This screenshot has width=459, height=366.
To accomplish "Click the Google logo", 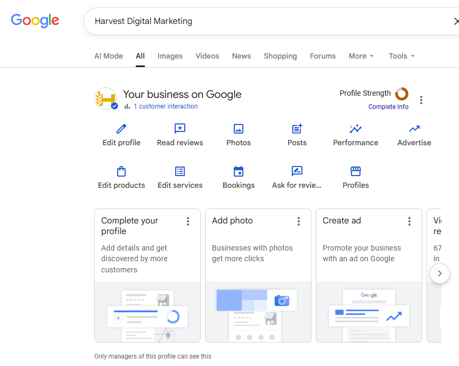I will click(x=35, y=21).
